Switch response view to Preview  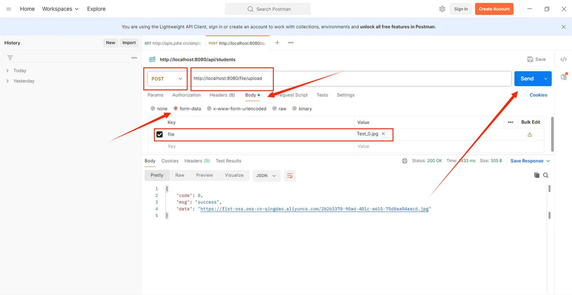click(x=204, y=175)
